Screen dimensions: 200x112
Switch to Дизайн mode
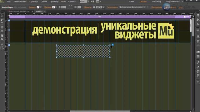click(x=143, y=2)
